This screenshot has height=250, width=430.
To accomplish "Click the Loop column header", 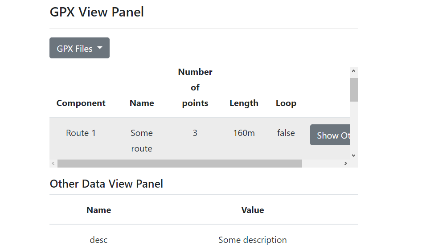I will (286, 103).
